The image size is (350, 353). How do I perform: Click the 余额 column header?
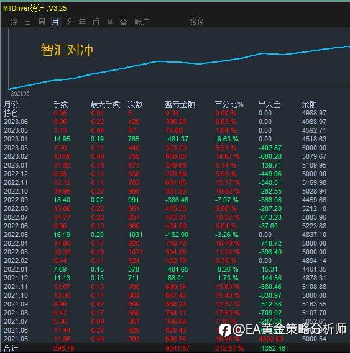(309, 104)
